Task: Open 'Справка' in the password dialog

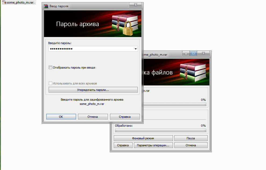Action: [125, 117]
